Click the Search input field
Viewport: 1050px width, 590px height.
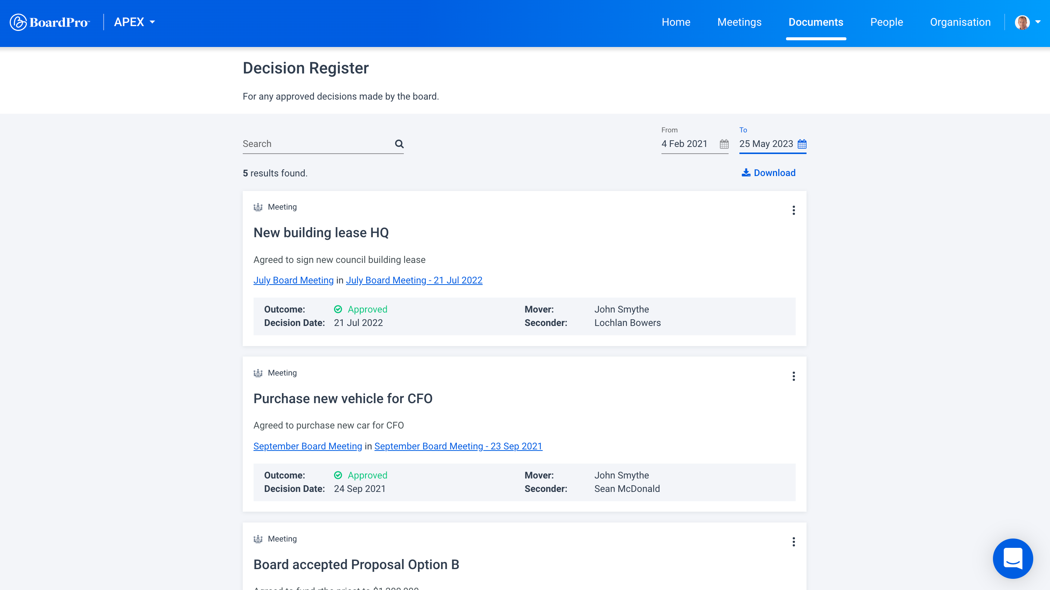[317, 144]
